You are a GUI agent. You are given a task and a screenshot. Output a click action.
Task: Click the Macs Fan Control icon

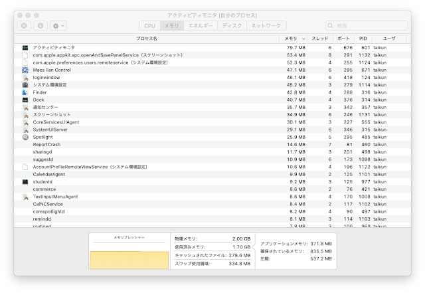pos(25,70)
